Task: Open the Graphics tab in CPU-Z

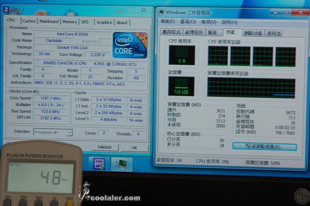Action: point(104,22)
